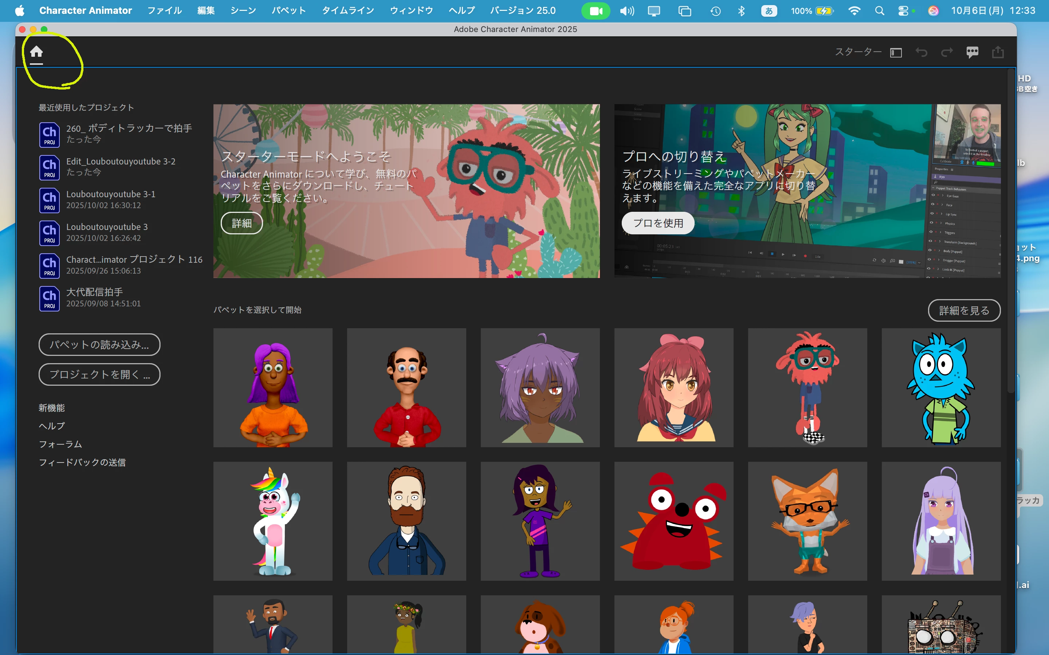Toggle the スターター mode label
The height and width of the screenshot is (655, 1049).
click(x=858, y=52)
